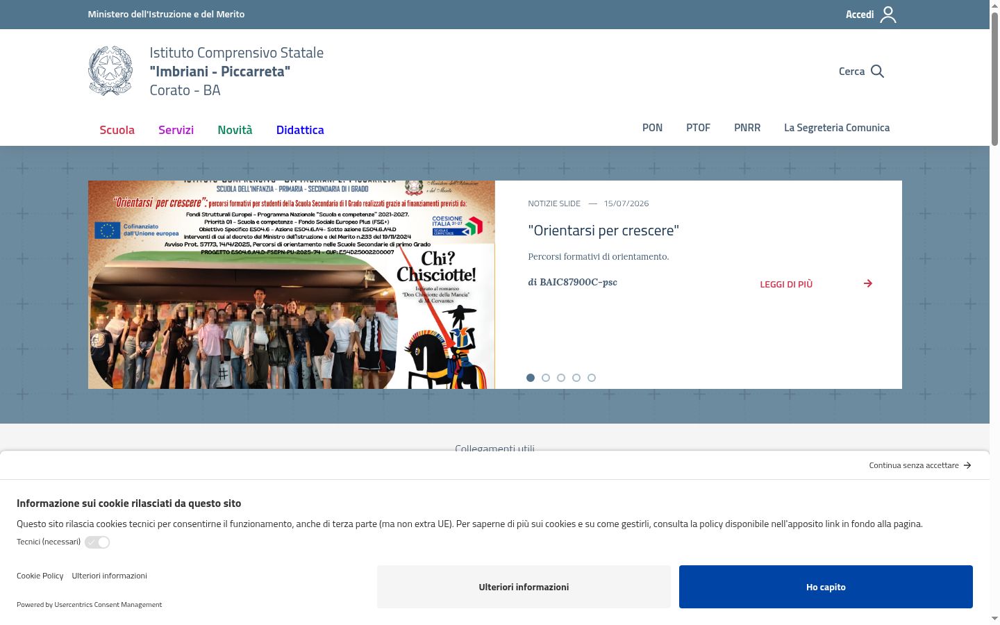Click the red arrow next to Leggi di più
This screenshot has height=625, width=1000.
coord(868,283)
